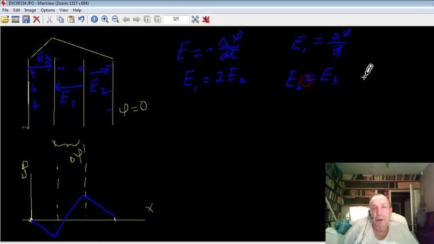This screenshot has width=434, height=244.
Task: Click the red IrfanView About icon
Action: tap(206, 20)
